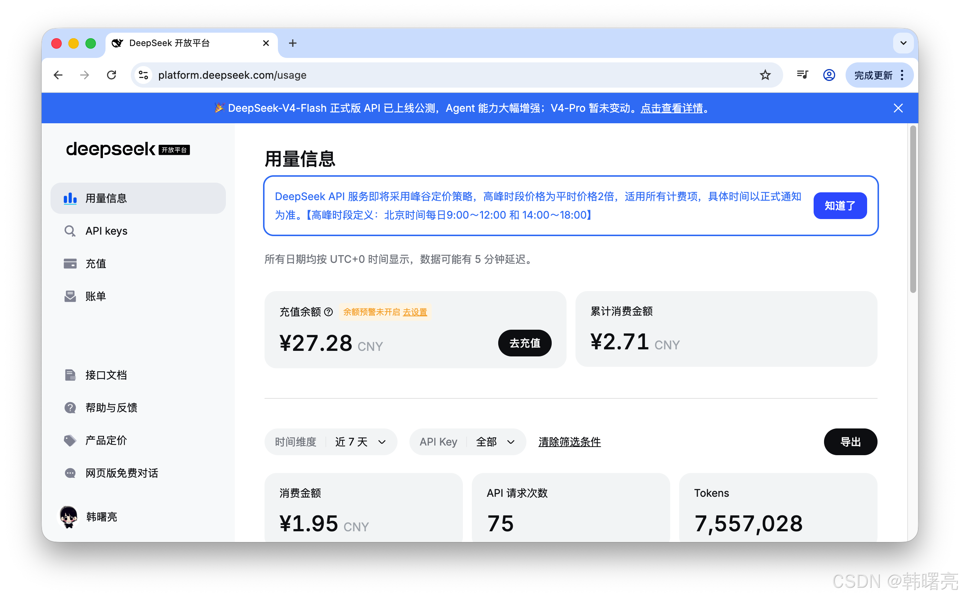Open the API keys sidebar menu item
Viewport: 960px width, 597px height.
click(x=138, y=231)
